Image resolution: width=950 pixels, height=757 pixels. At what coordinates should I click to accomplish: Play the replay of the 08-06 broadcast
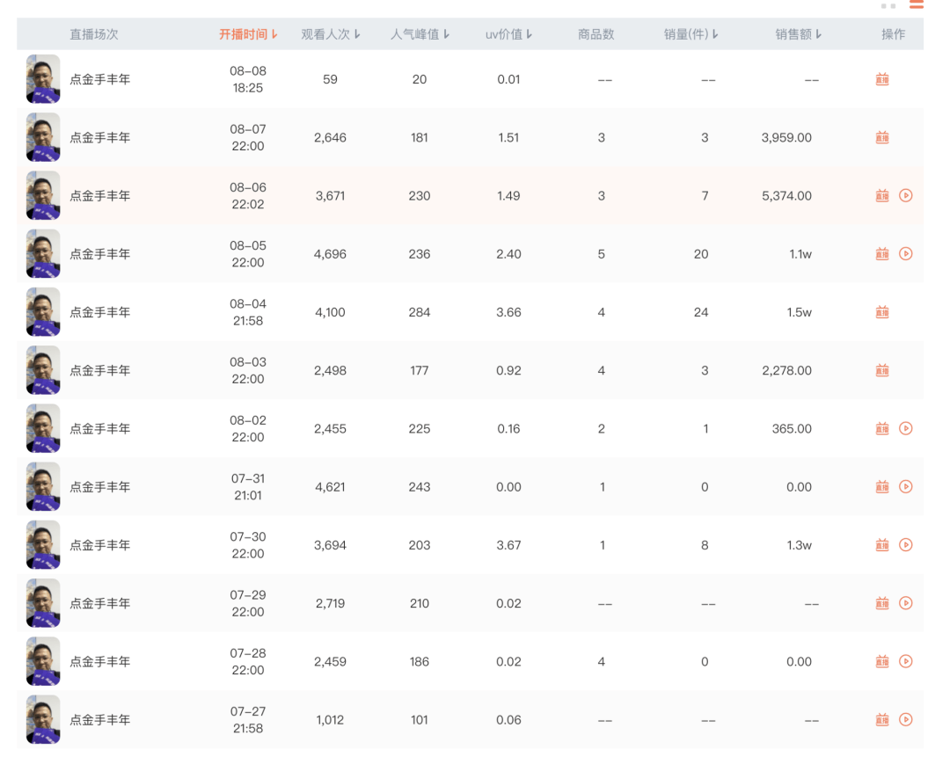point(906,195)
